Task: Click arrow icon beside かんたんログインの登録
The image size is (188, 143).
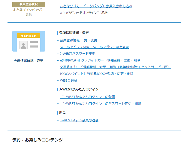Action: pyautogui.click(x=58, y=97)
